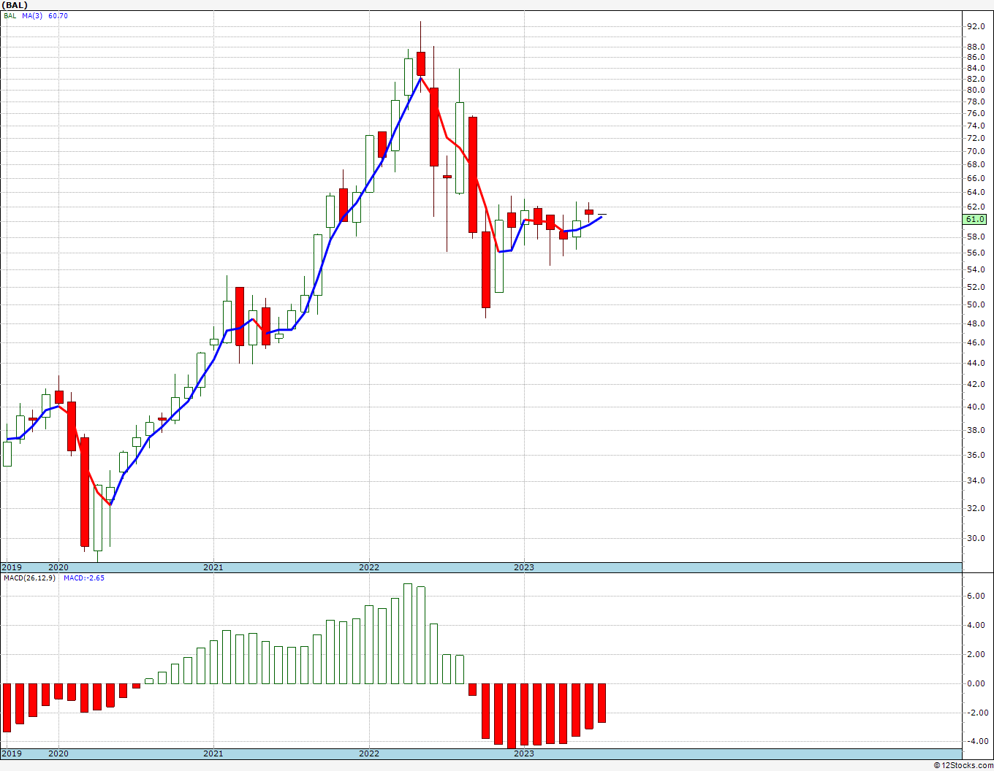
Task: Click the 64.0 price axis label
Action: pos(976,192)
